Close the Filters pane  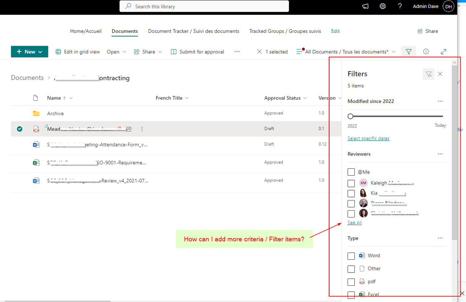[440, 74]
